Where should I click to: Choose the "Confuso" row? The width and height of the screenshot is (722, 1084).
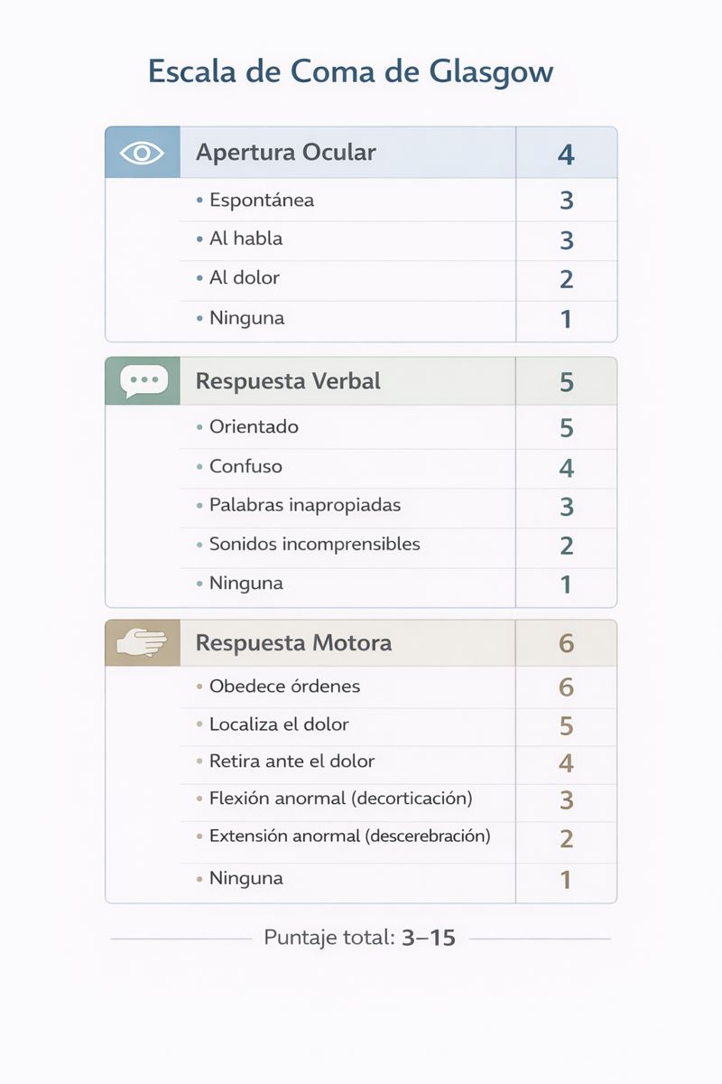(245, 467)
